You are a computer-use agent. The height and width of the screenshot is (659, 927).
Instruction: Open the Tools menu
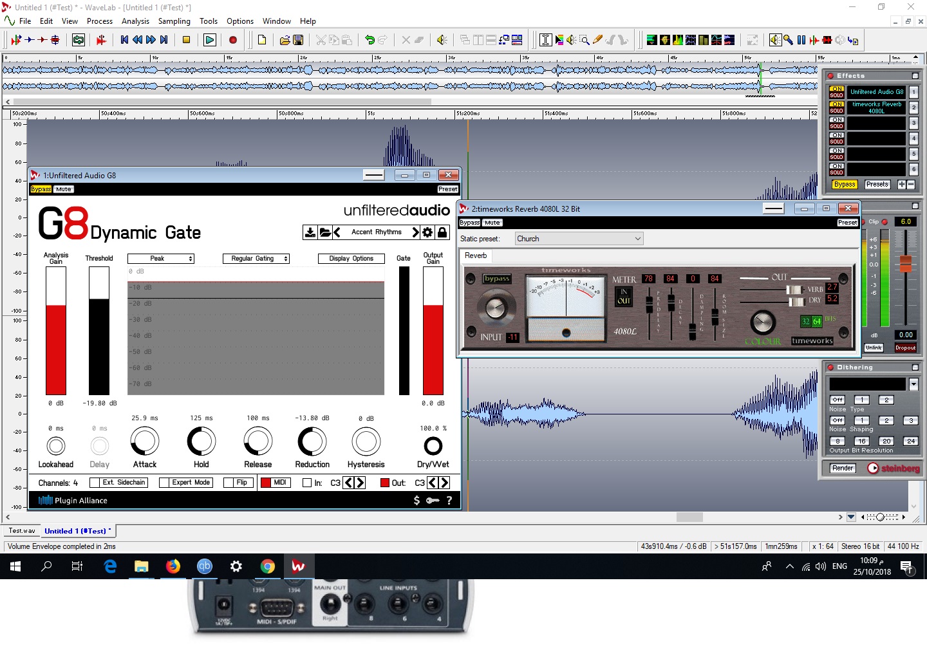click(209, 21)
